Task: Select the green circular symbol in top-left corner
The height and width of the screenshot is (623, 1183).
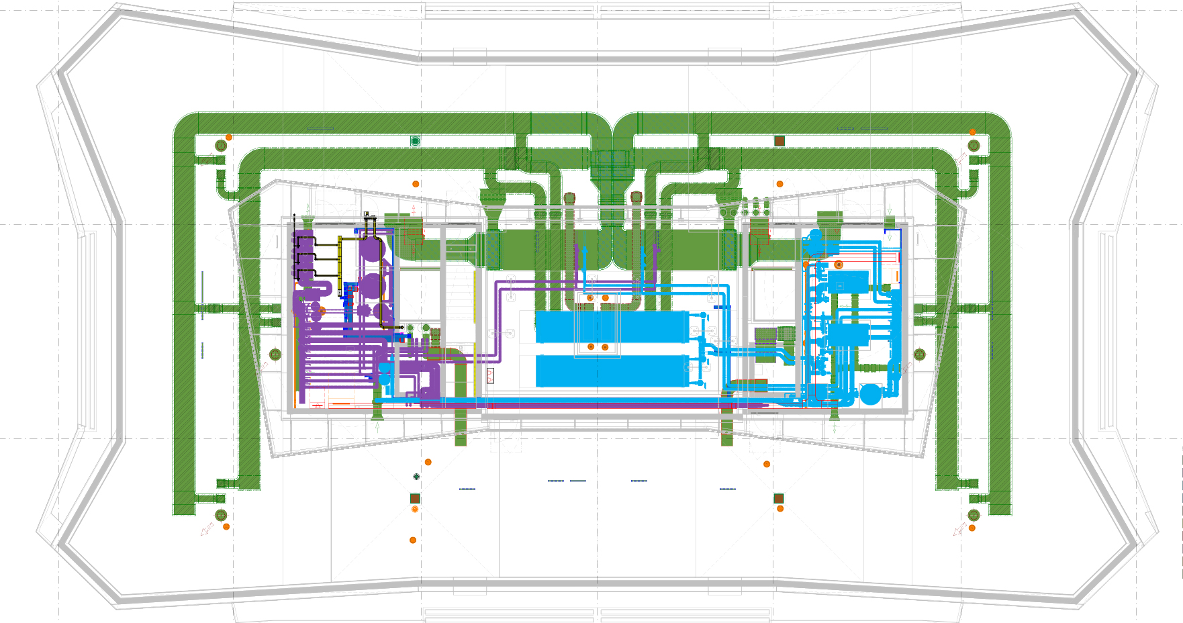Action: click(220, 145)
